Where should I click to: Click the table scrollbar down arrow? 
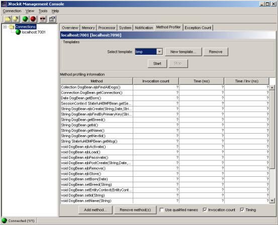(x=272, y=200)
